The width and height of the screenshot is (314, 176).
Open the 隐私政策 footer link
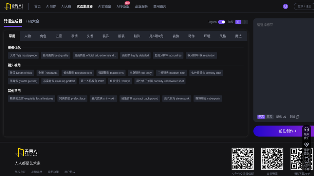pyautogui.click(x=53, y=172)
